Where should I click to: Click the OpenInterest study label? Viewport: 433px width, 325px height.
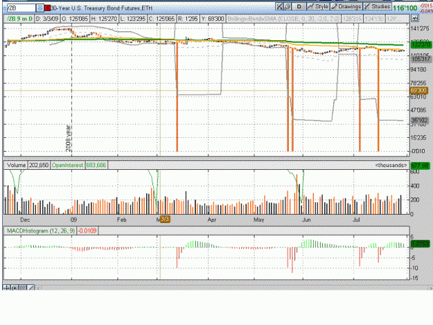tap(67, 165)
